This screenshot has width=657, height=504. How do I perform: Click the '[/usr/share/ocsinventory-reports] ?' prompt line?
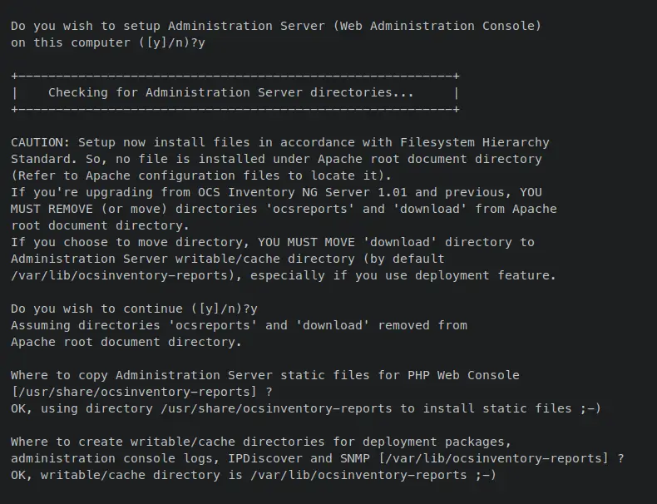pos(141,393)
